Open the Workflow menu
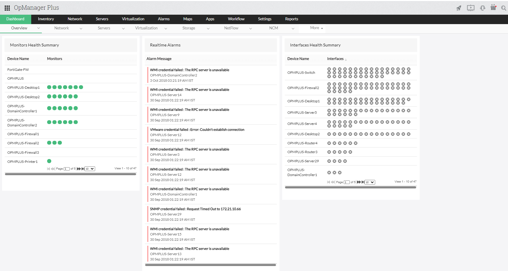 click(x=236, y=19)
